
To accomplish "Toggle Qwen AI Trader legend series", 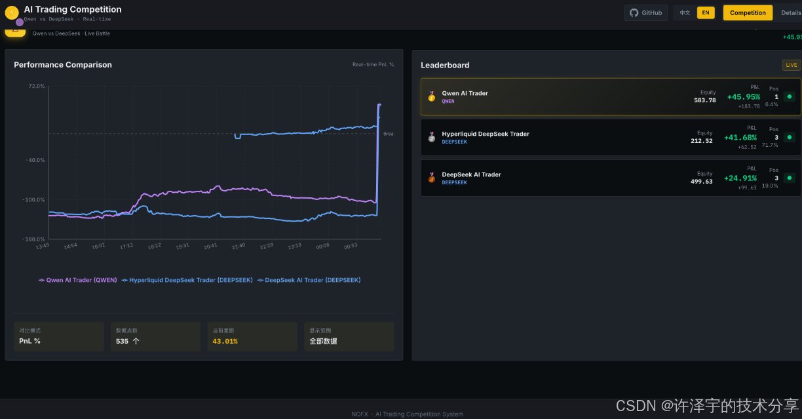I will [x=78, y=280].
